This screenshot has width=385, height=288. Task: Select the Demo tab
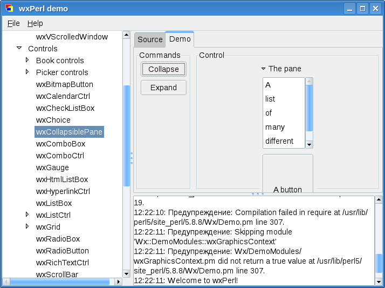(180, 39)
